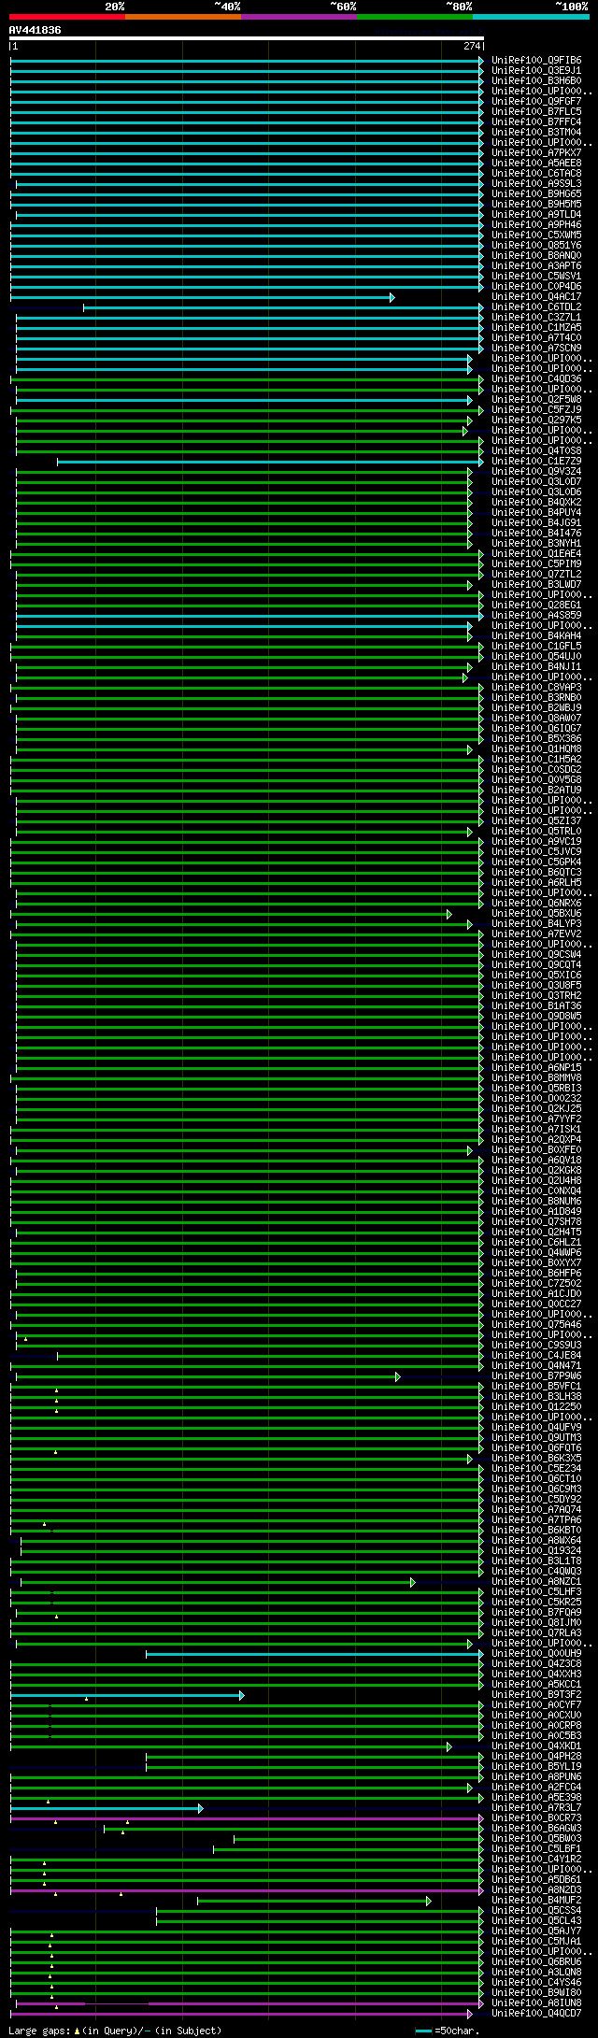This screenshot has width=598, height=2038.
Task: Select the UniRef100_A5KCC1 label
Action: [x=536, y=1685]
